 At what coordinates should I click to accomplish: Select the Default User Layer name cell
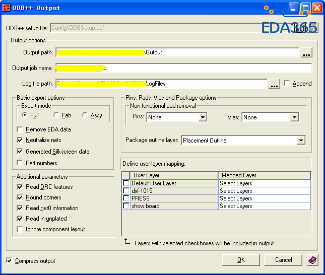pyautogui.click(x=174, y=183)
